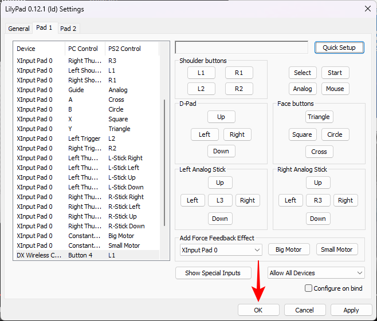
Task: Click the bindings list vertical scrollbar
Action: tap(164, 163)
